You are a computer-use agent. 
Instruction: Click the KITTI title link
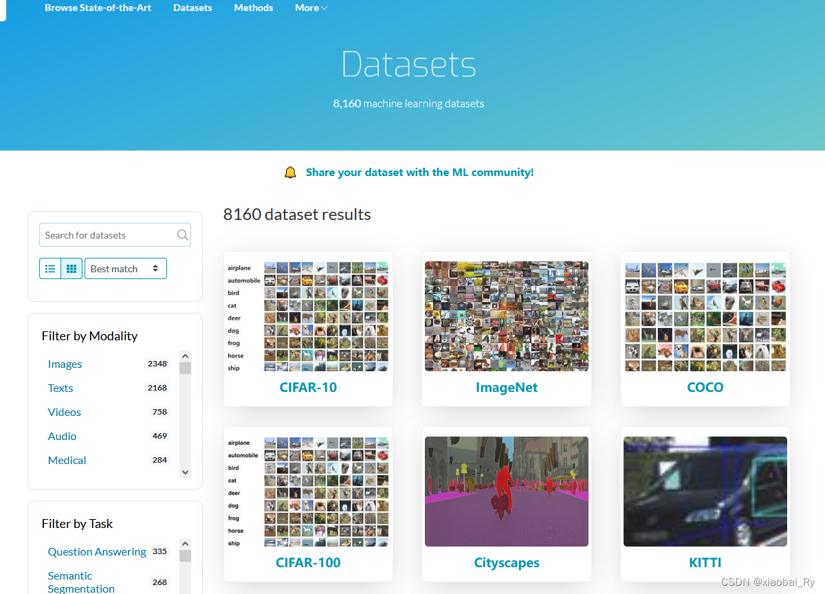pyautogui.click(x=705, y=562)
